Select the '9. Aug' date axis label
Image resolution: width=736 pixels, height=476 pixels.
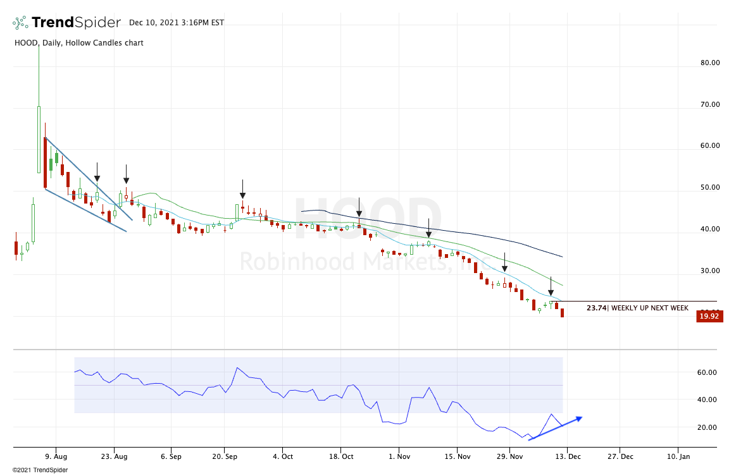(x=56, y=456)
